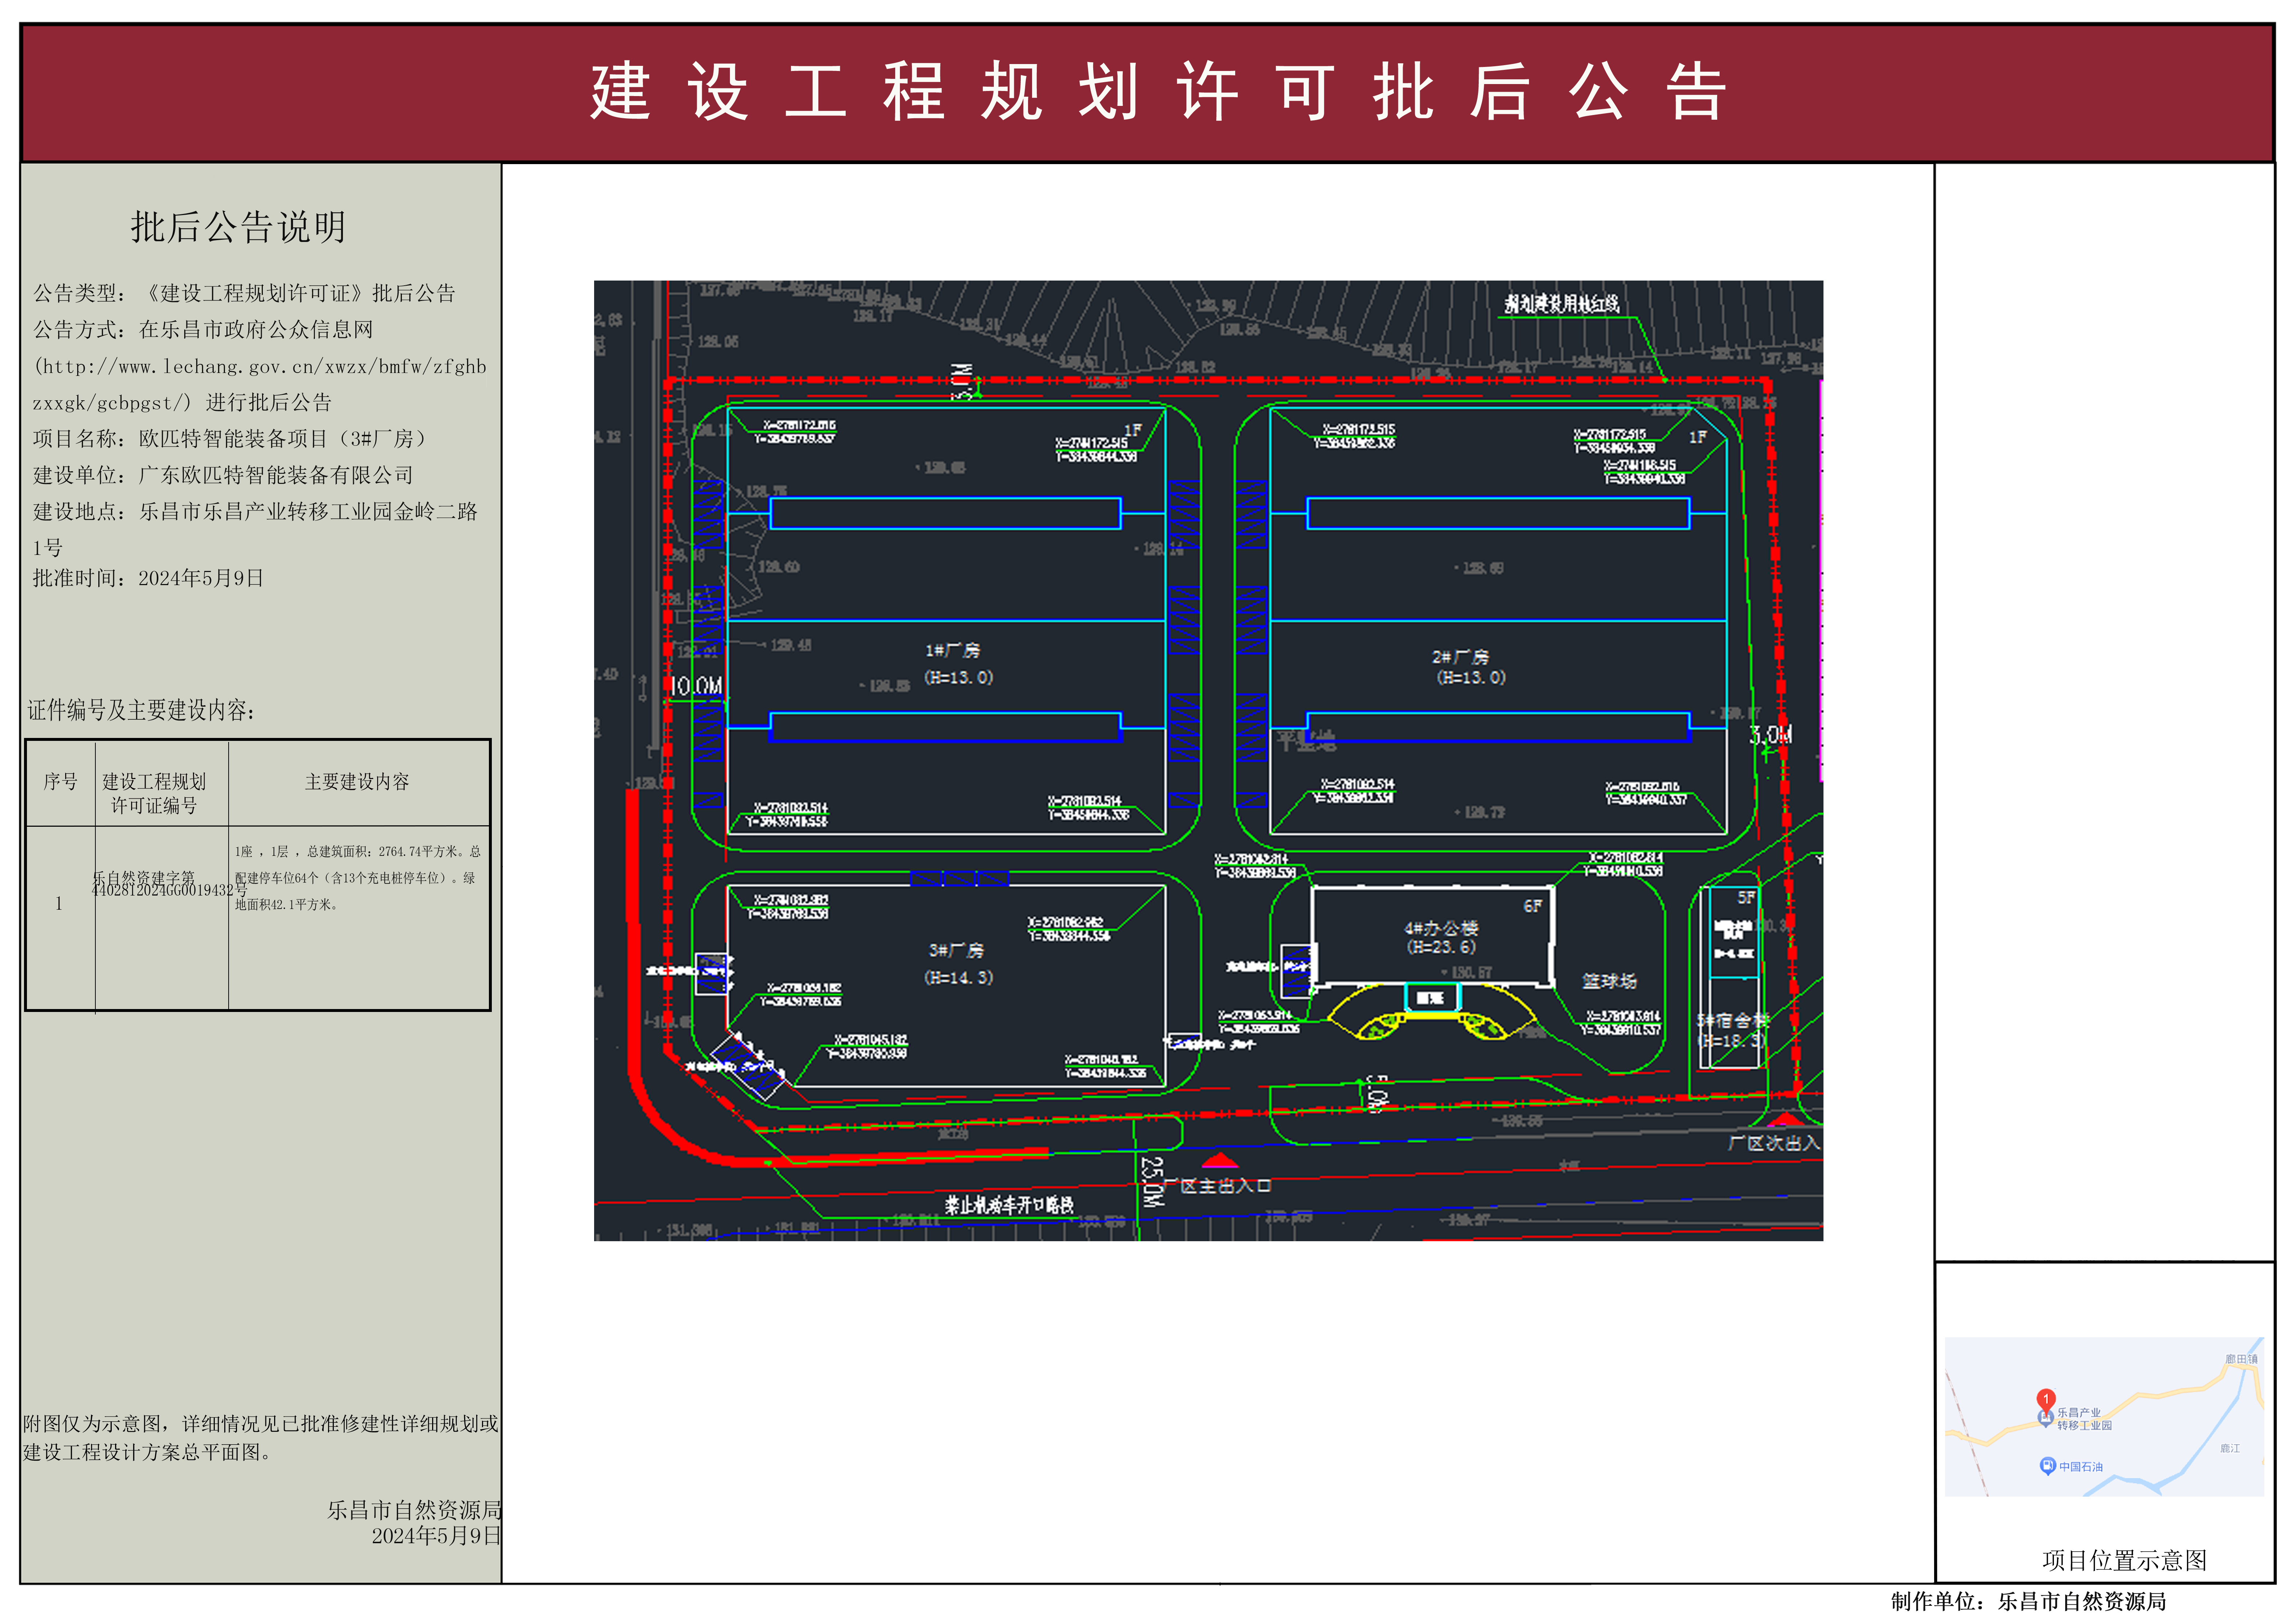Click the 禁止机动车开口路段 label
Viewport: 2296px width, 1624px height.
[1009, 1205]
